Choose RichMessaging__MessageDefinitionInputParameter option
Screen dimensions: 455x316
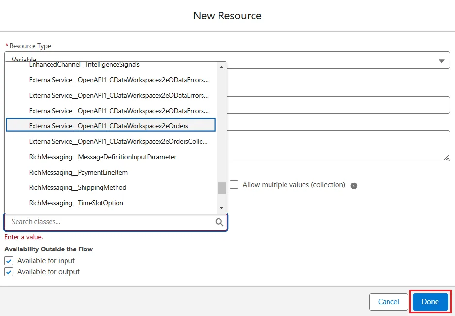(102, 157)
